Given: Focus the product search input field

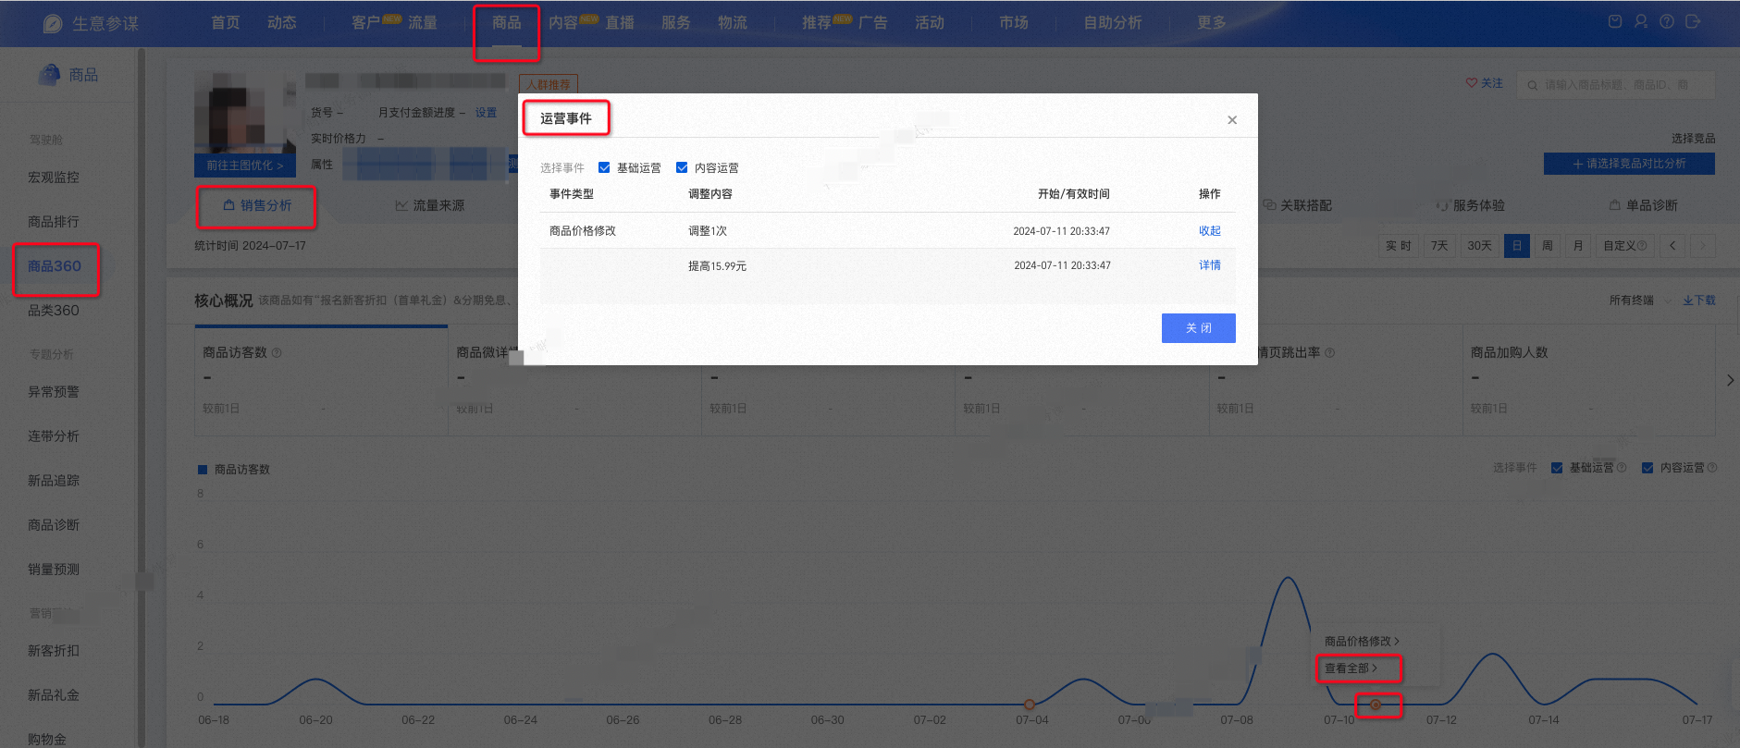Looking at the screenshot, I should 1615,85.
